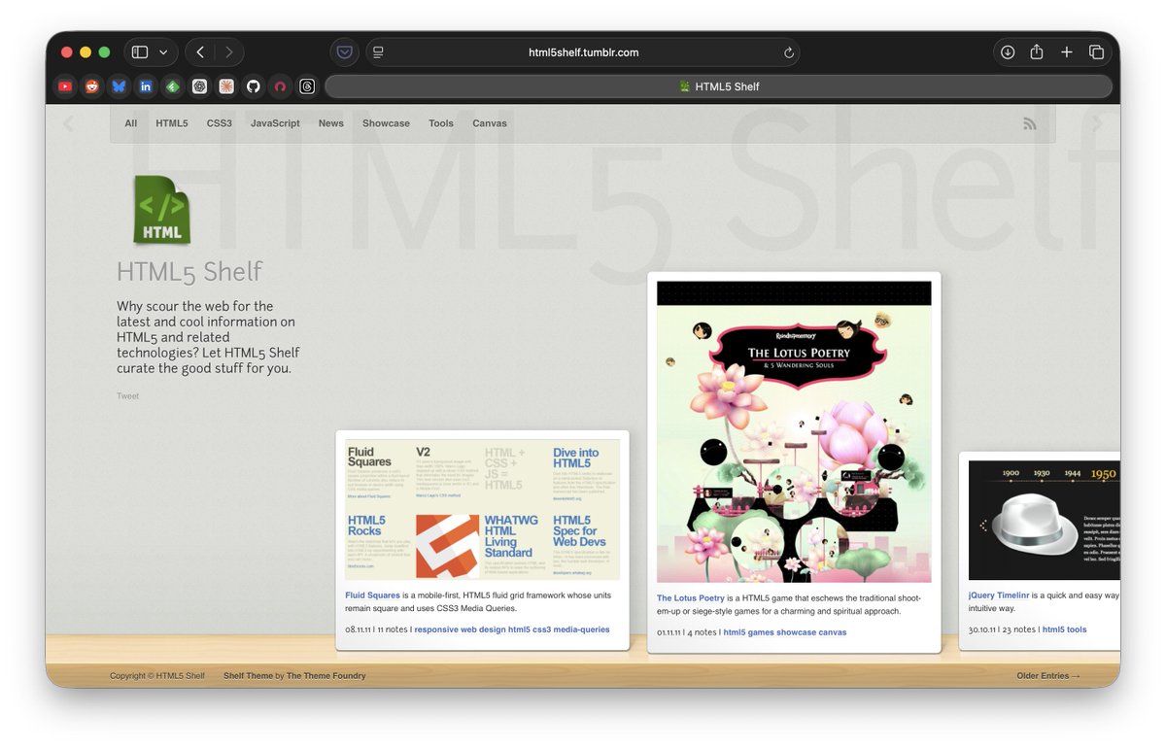The height and width of the screenshot is (748, 1166).
Task: Open the Threads pinned tab
Action: [307, 86]
